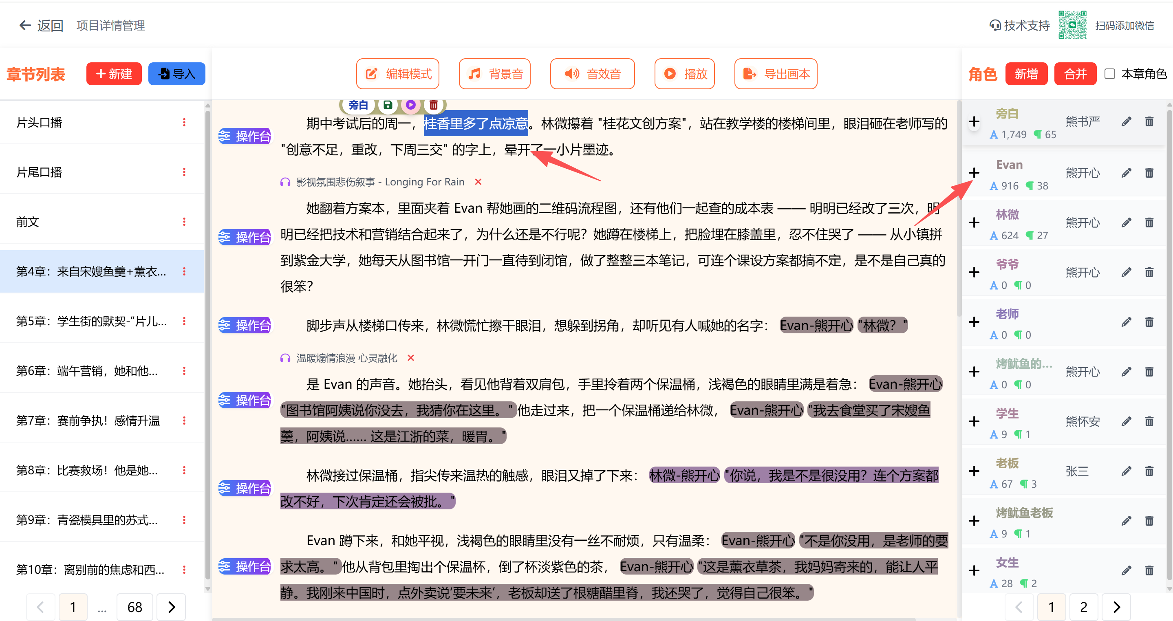Delete the 林微 character via trash icon
The height and width of the screenshot is (621, 1173).
[1149, 222]
